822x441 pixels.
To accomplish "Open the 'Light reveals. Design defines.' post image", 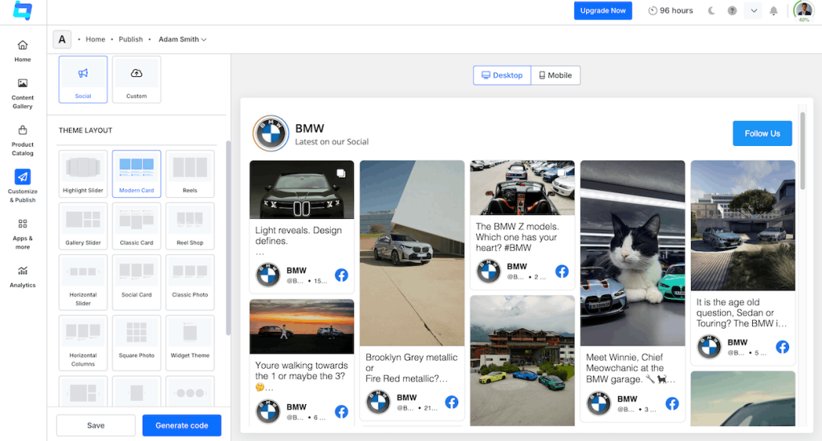I will 302,189.
